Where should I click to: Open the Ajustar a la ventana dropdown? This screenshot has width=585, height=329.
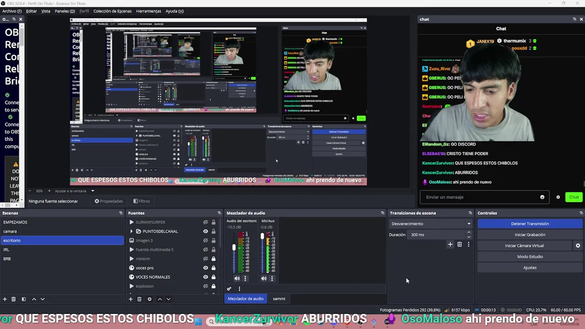pos(92,191)
